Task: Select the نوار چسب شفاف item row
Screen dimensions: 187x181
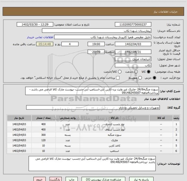Action: 93,130
